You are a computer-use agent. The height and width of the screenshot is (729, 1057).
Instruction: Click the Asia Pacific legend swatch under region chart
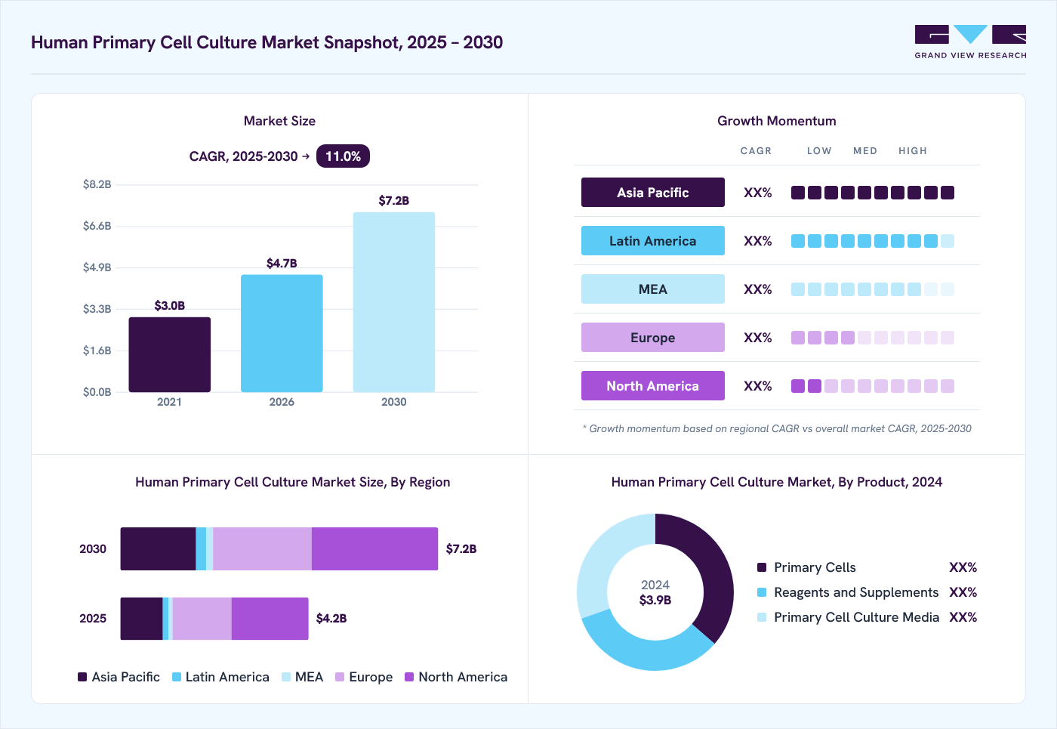pyautogui.click(x=82, y=677)
